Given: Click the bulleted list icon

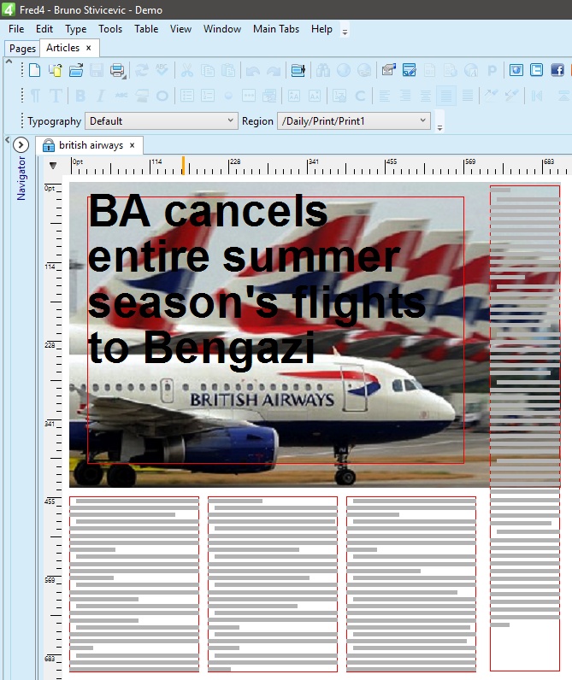Looking at the screenshot, I should (187, 96).
